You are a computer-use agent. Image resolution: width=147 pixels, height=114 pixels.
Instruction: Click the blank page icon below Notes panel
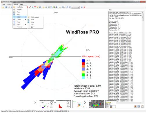tap(142, 106)
